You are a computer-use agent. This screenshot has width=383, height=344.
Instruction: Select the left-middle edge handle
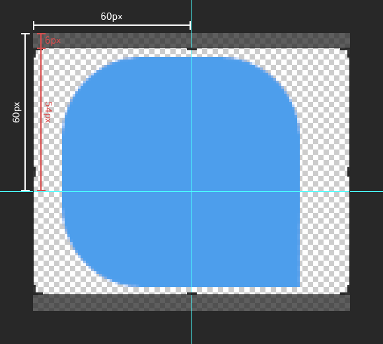pyautogui.click(x=34, y=171)
